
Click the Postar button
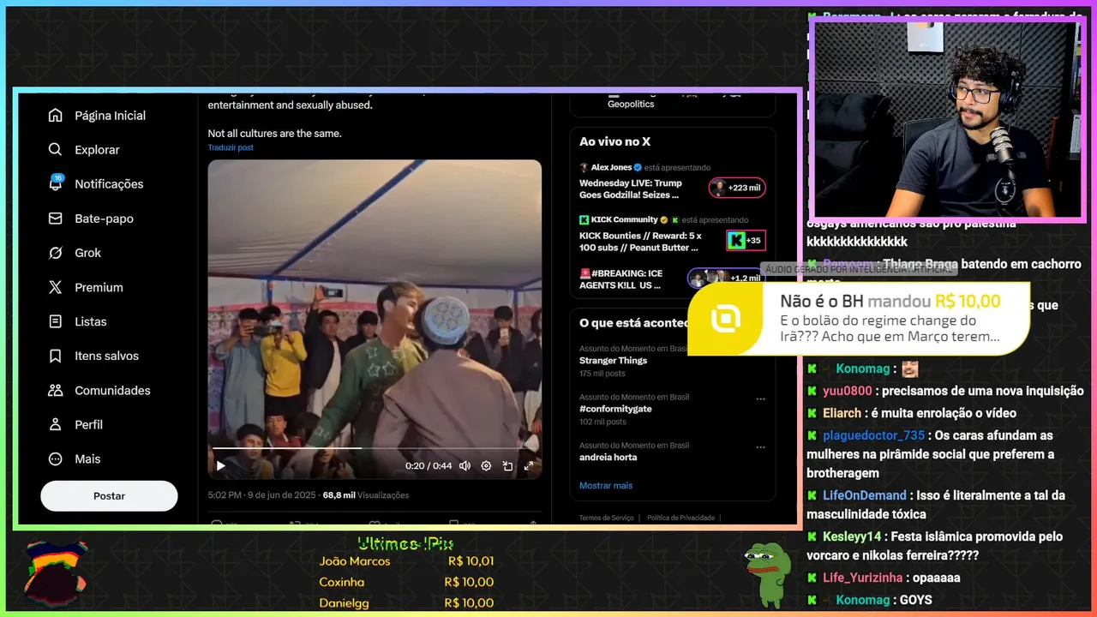pos(109,496)
